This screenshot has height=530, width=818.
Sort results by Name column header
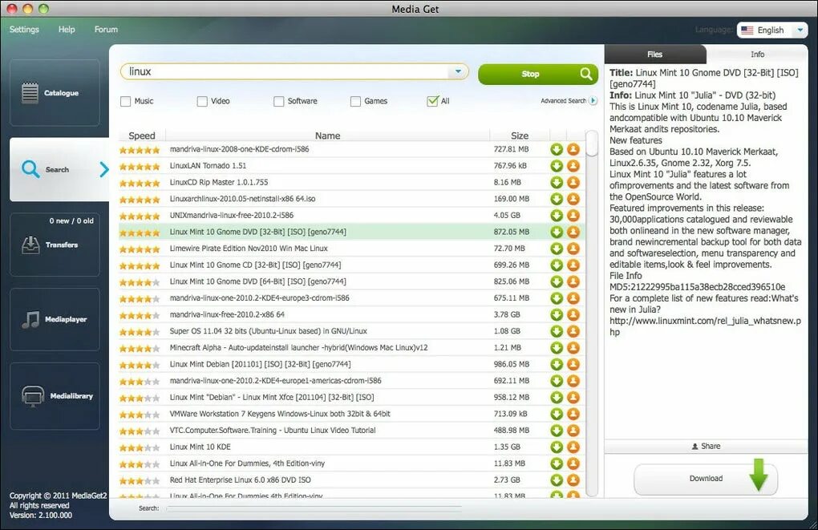click(328, 136)
